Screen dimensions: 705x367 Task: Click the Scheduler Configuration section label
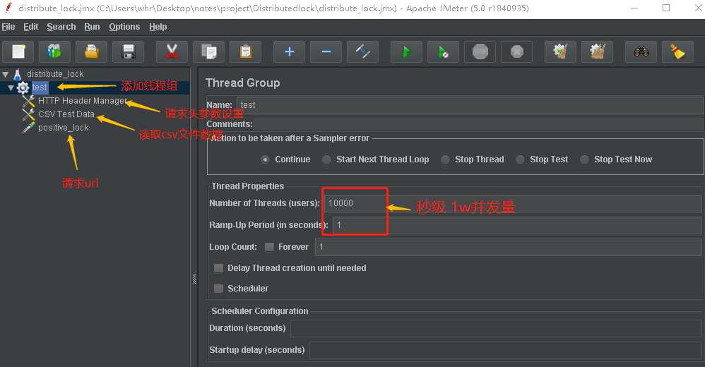pyautogui.click(x=260, y=311)
